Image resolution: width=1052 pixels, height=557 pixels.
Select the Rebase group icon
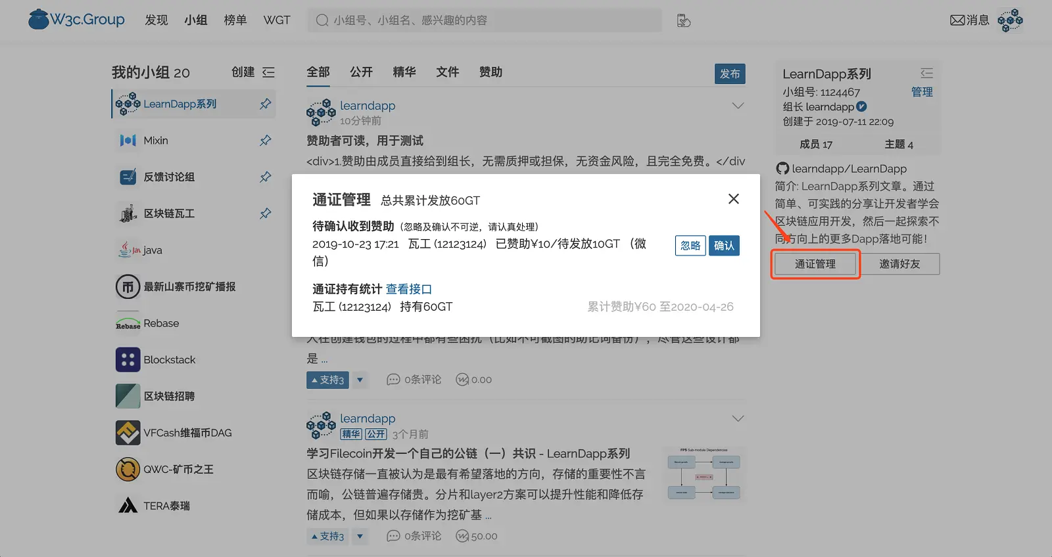coord(128,323)
